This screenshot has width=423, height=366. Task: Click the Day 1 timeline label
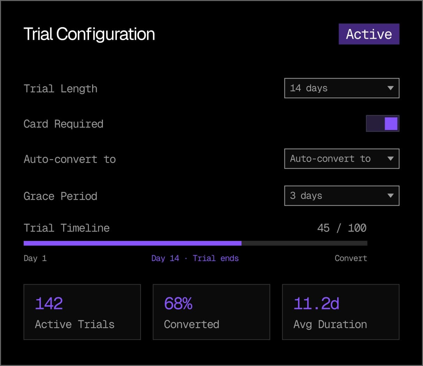point(35,258)
